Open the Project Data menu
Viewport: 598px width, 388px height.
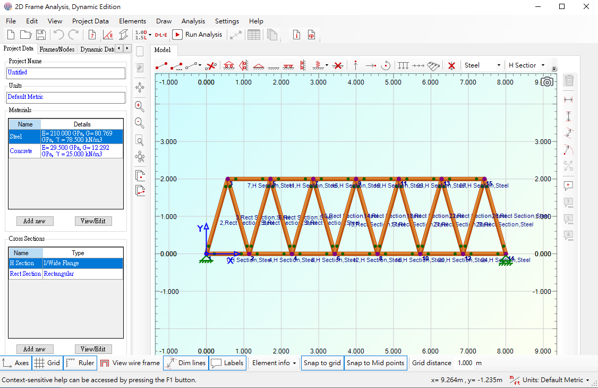[x=90, y=21]
